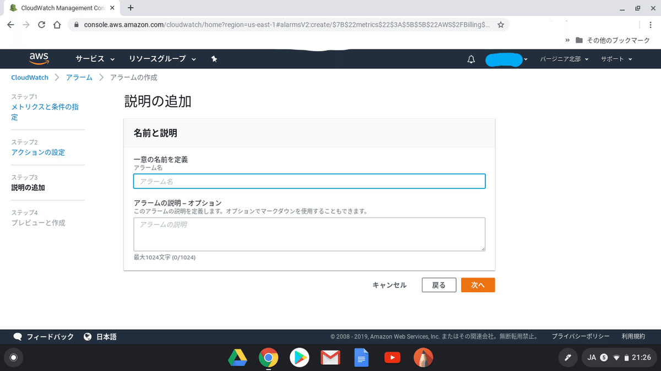The height and width of the screenshot is (371, 661).
Task: Click the browser refresh icon
Action: 42,24
